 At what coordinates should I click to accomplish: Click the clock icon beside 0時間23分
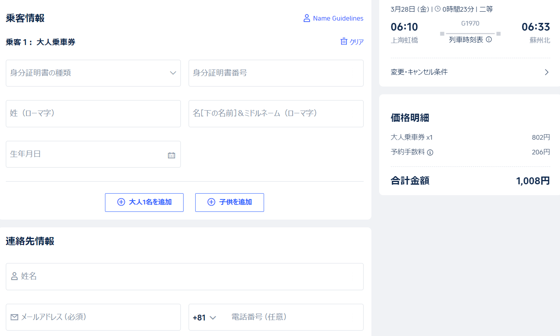[x=437, y=9]
